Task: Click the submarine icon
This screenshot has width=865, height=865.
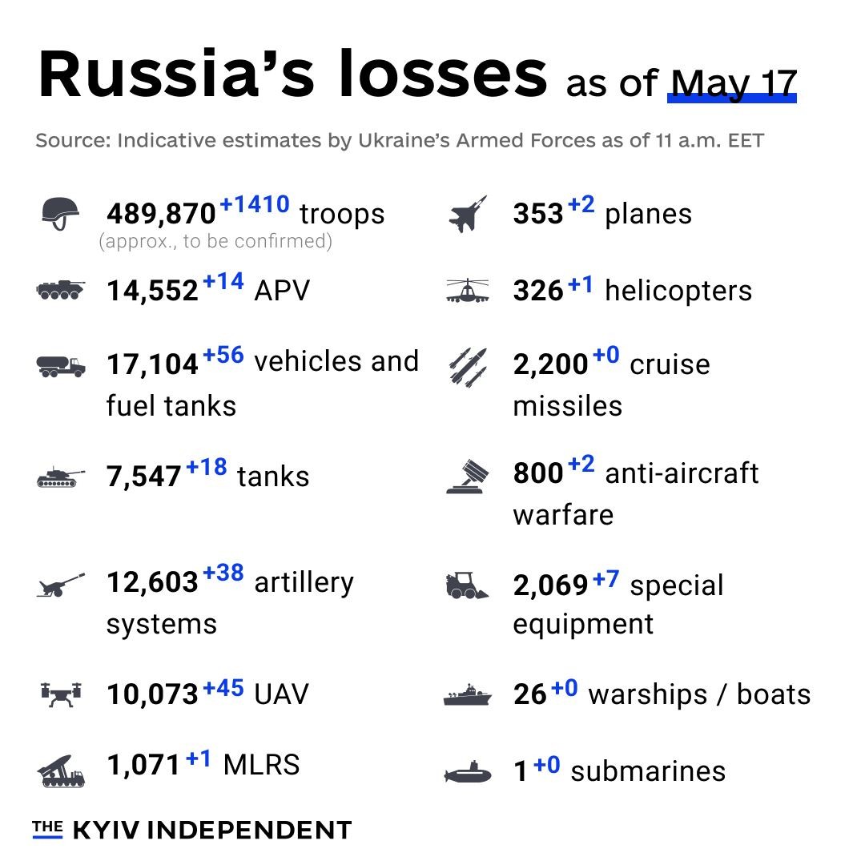Action: (x=468, y=772)
